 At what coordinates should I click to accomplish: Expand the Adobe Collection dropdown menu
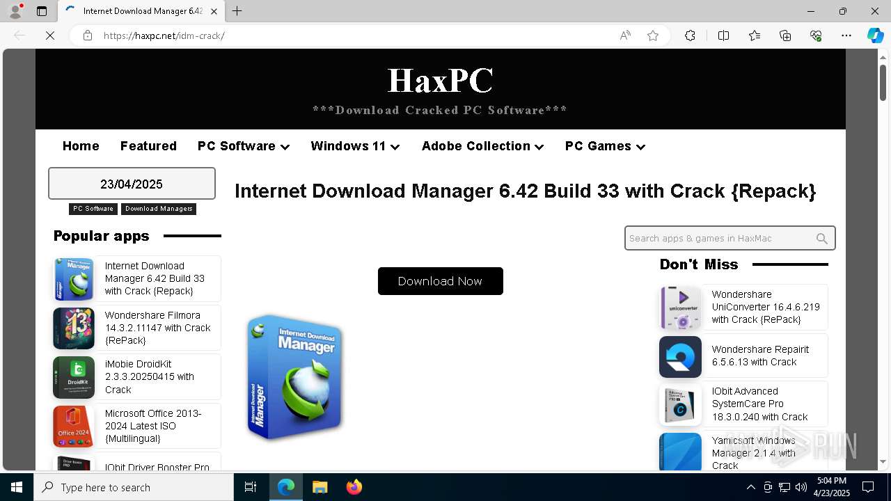click(x=482, y=146)
